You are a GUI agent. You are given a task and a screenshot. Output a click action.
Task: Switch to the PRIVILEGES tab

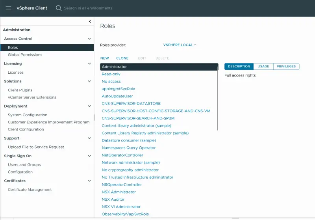(x=286, y=66)
